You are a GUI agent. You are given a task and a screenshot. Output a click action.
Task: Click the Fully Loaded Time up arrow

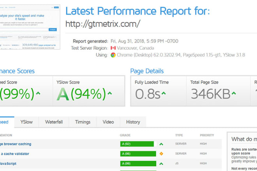164,93
